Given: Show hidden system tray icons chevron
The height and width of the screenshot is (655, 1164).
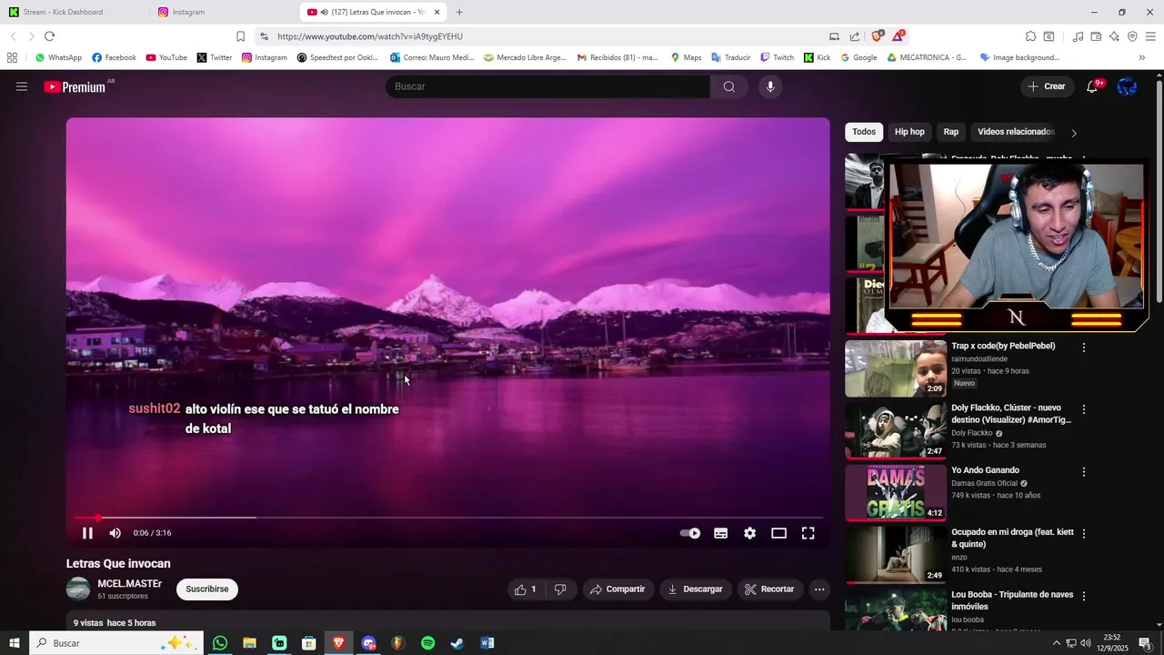Looking at the screenshot, I should 1056,643.
